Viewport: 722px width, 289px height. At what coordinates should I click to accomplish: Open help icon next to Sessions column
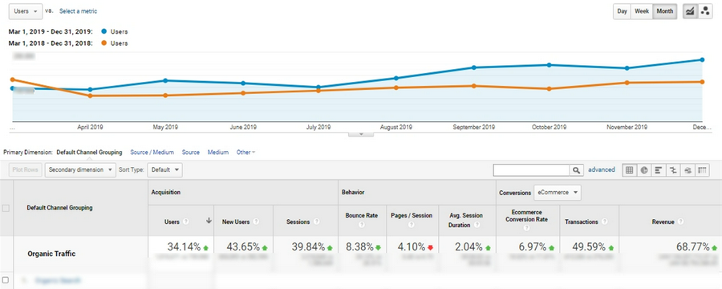[316, 222]
